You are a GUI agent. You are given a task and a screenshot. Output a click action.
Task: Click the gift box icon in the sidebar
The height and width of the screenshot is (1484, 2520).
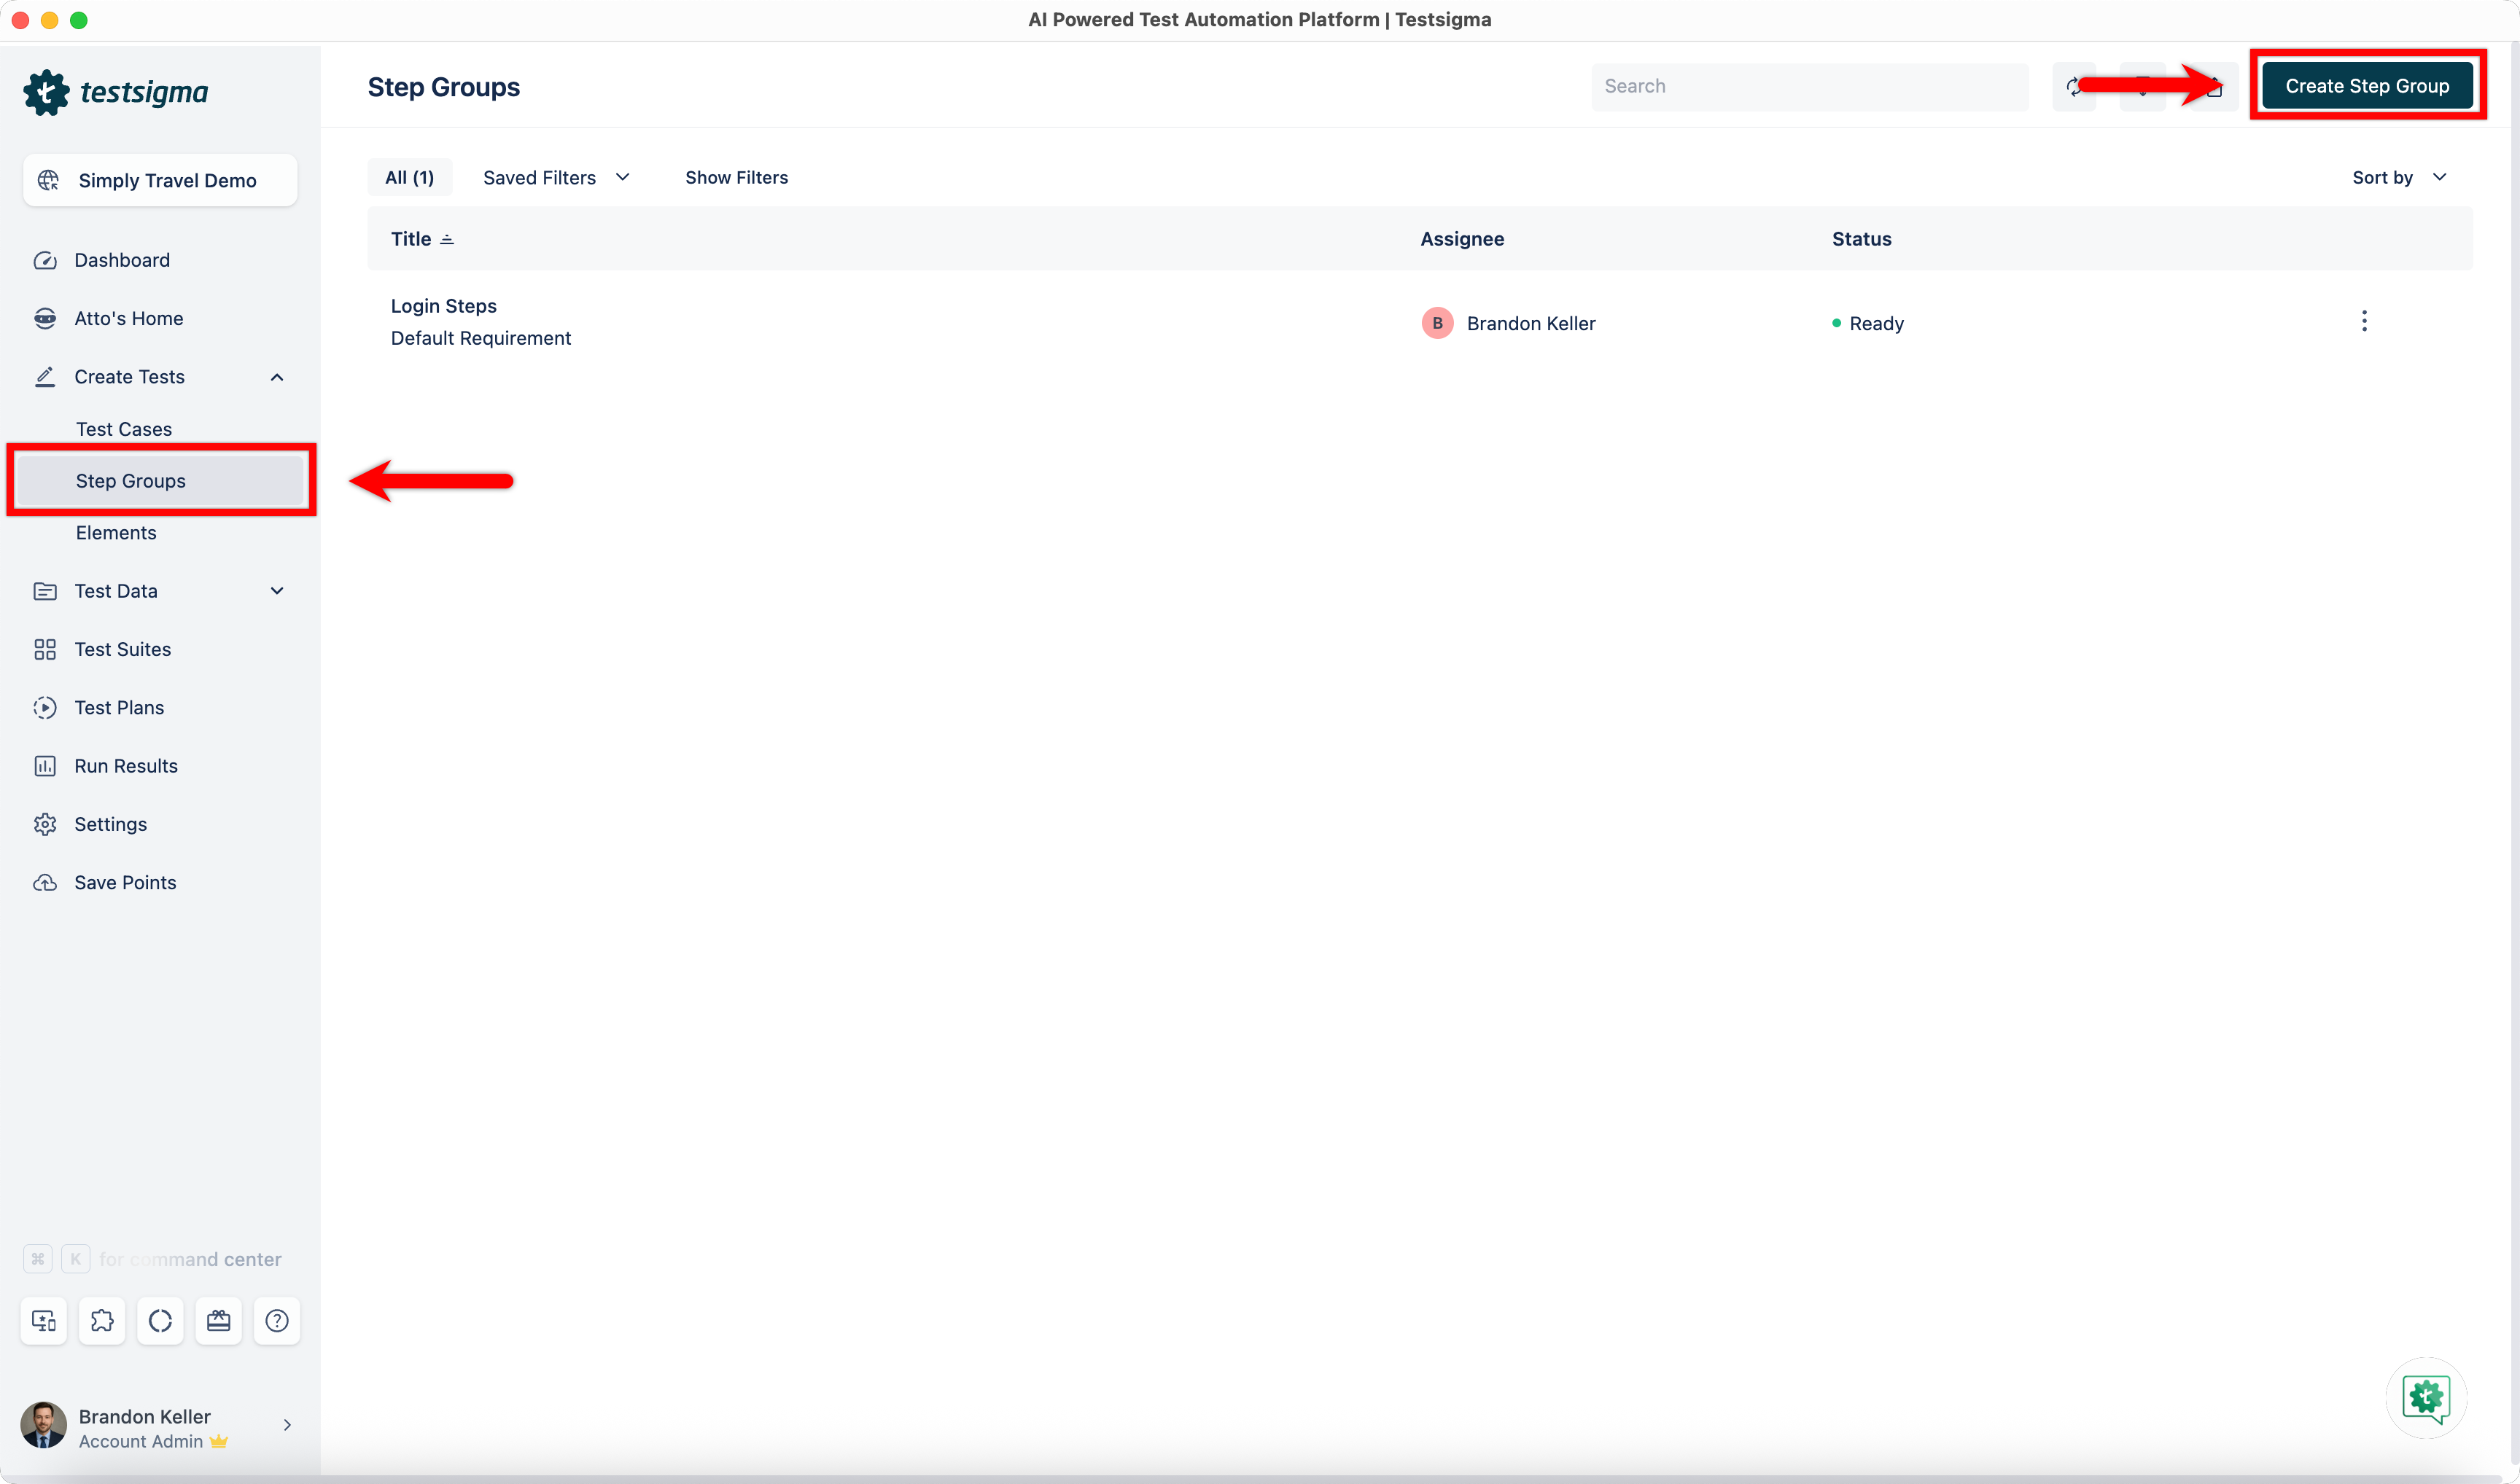click(x=218, y=1321)
